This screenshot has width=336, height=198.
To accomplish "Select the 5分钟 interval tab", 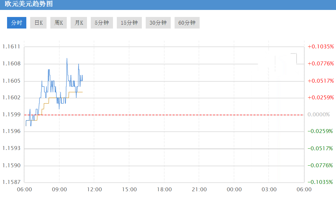I will (102, 23).
